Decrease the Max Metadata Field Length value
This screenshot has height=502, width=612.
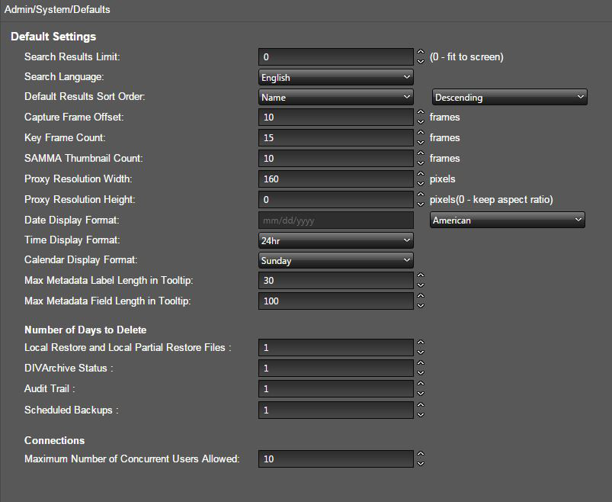point(421,306)
